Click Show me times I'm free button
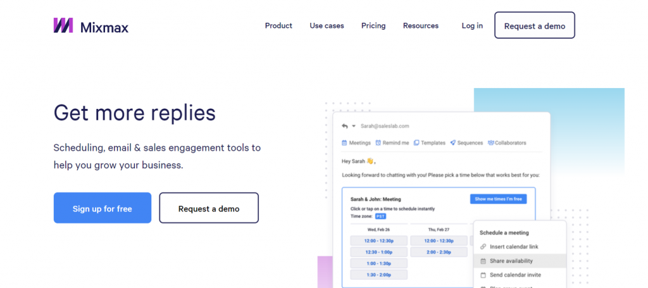The width and height of the screenshot is (648, 288). pos(498,199)
